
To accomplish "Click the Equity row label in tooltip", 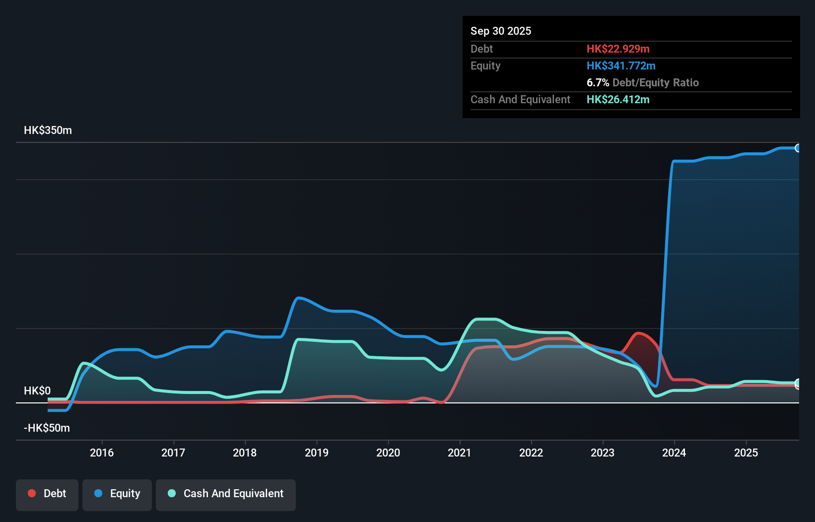I will tap(485, 65).
